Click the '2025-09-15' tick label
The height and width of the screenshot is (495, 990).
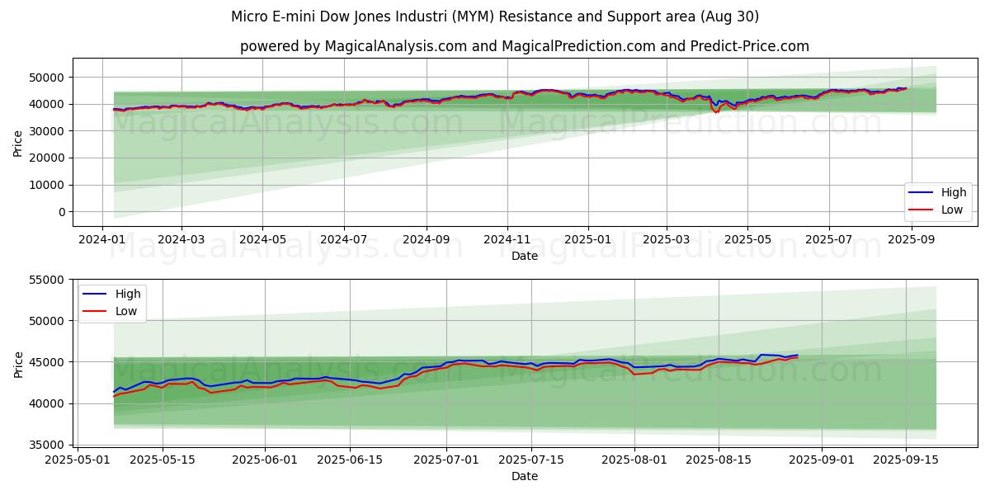(906, 460)
